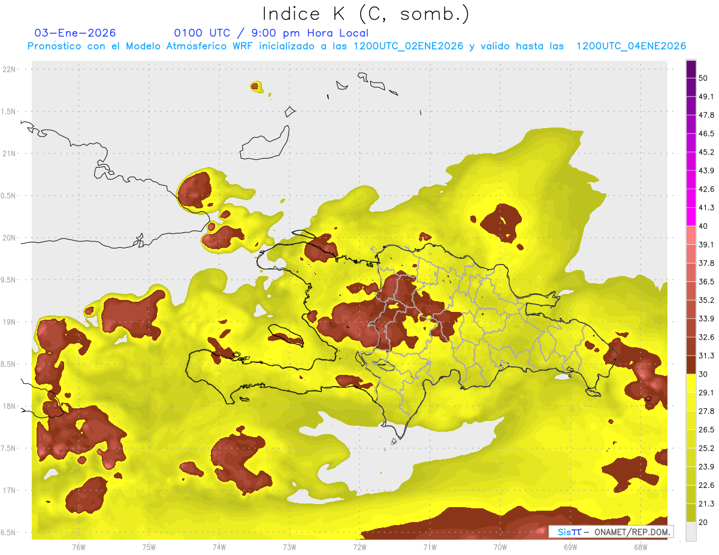Click the "72W" longitude label
The image size is (719, 555).
[x=359, y=547]
